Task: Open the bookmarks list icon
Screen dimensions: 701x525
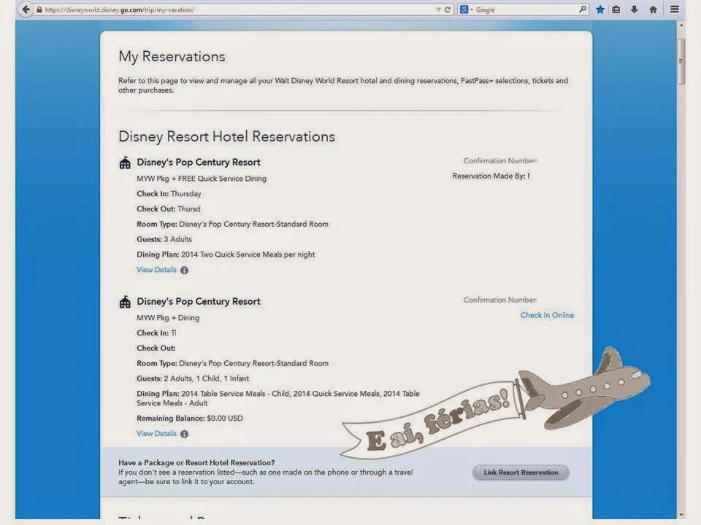Action: click(x=617, y=9)
